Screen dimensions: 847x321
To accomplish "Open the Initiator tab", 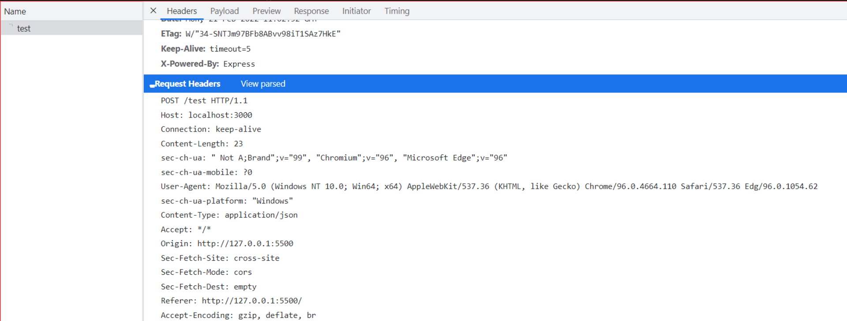I will (x=356, y=11).
